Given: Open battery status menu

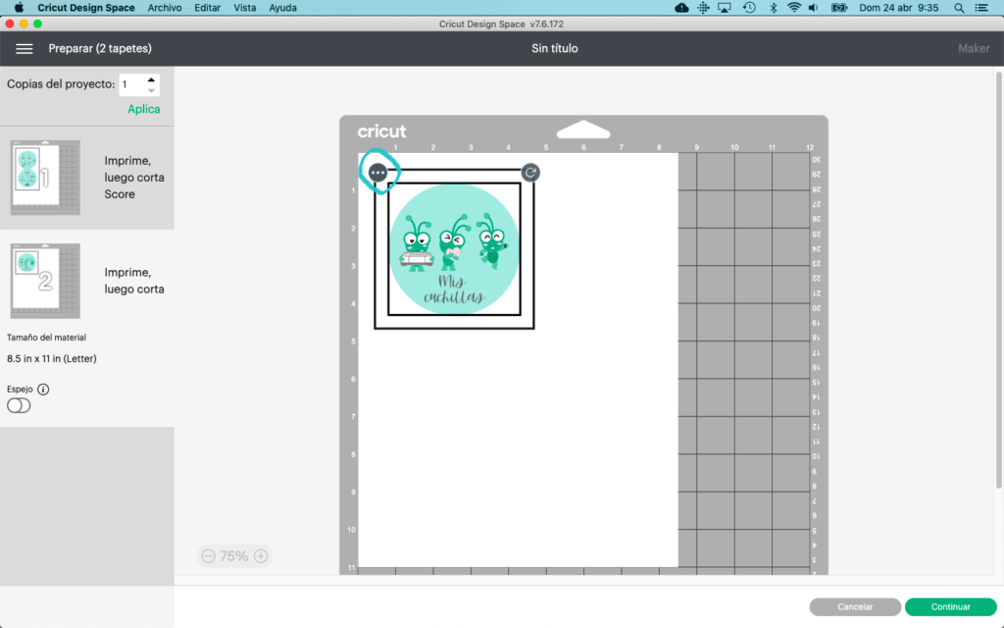Looking at the screenshot, I should click(839, 8).
